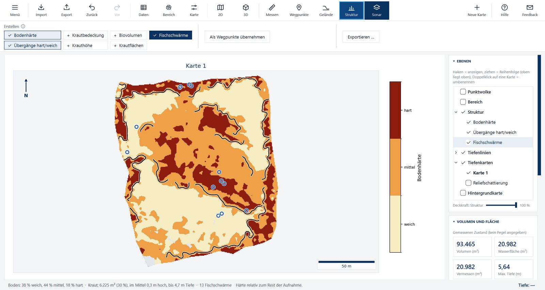The height and width of the screenshot is (290, 545).
Task: Enable the Reliefschattierung checkbox
Action: pyautogui.click(x=468, y=183)
